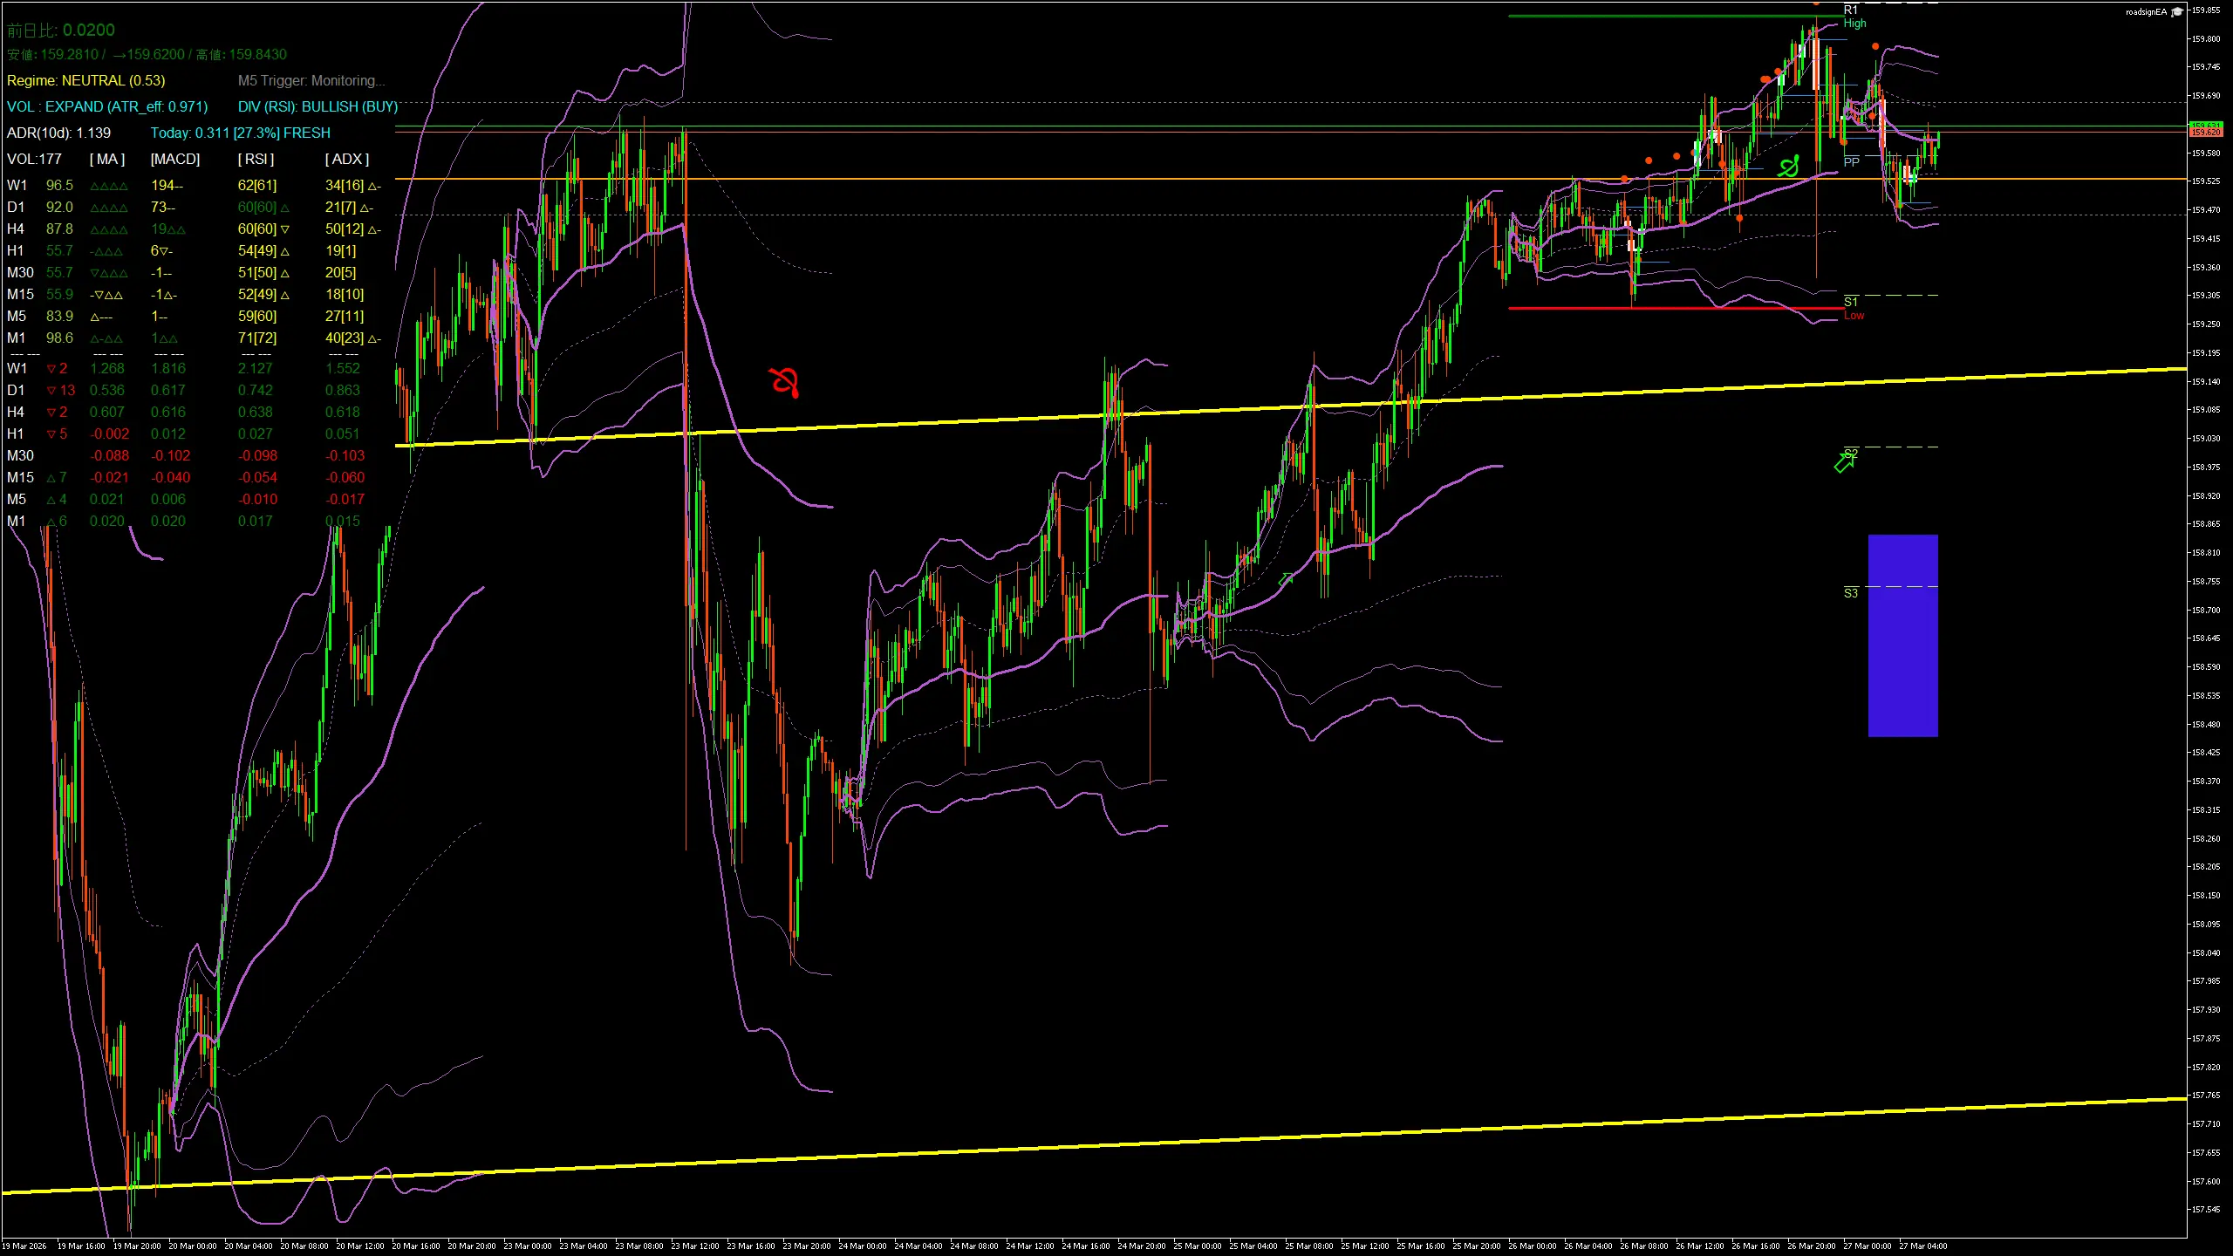Viewport: 2233px width, 1256px height.
Task: Select the red no-entry sign marker on chart
Action: tap(784, 381)
